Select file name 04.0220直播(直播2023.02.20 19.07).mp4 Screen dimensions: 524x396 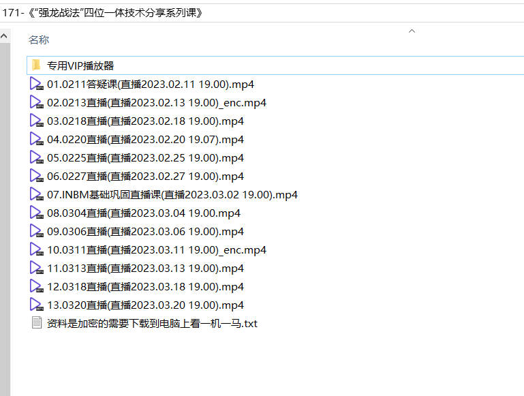(x=145, y=139)
